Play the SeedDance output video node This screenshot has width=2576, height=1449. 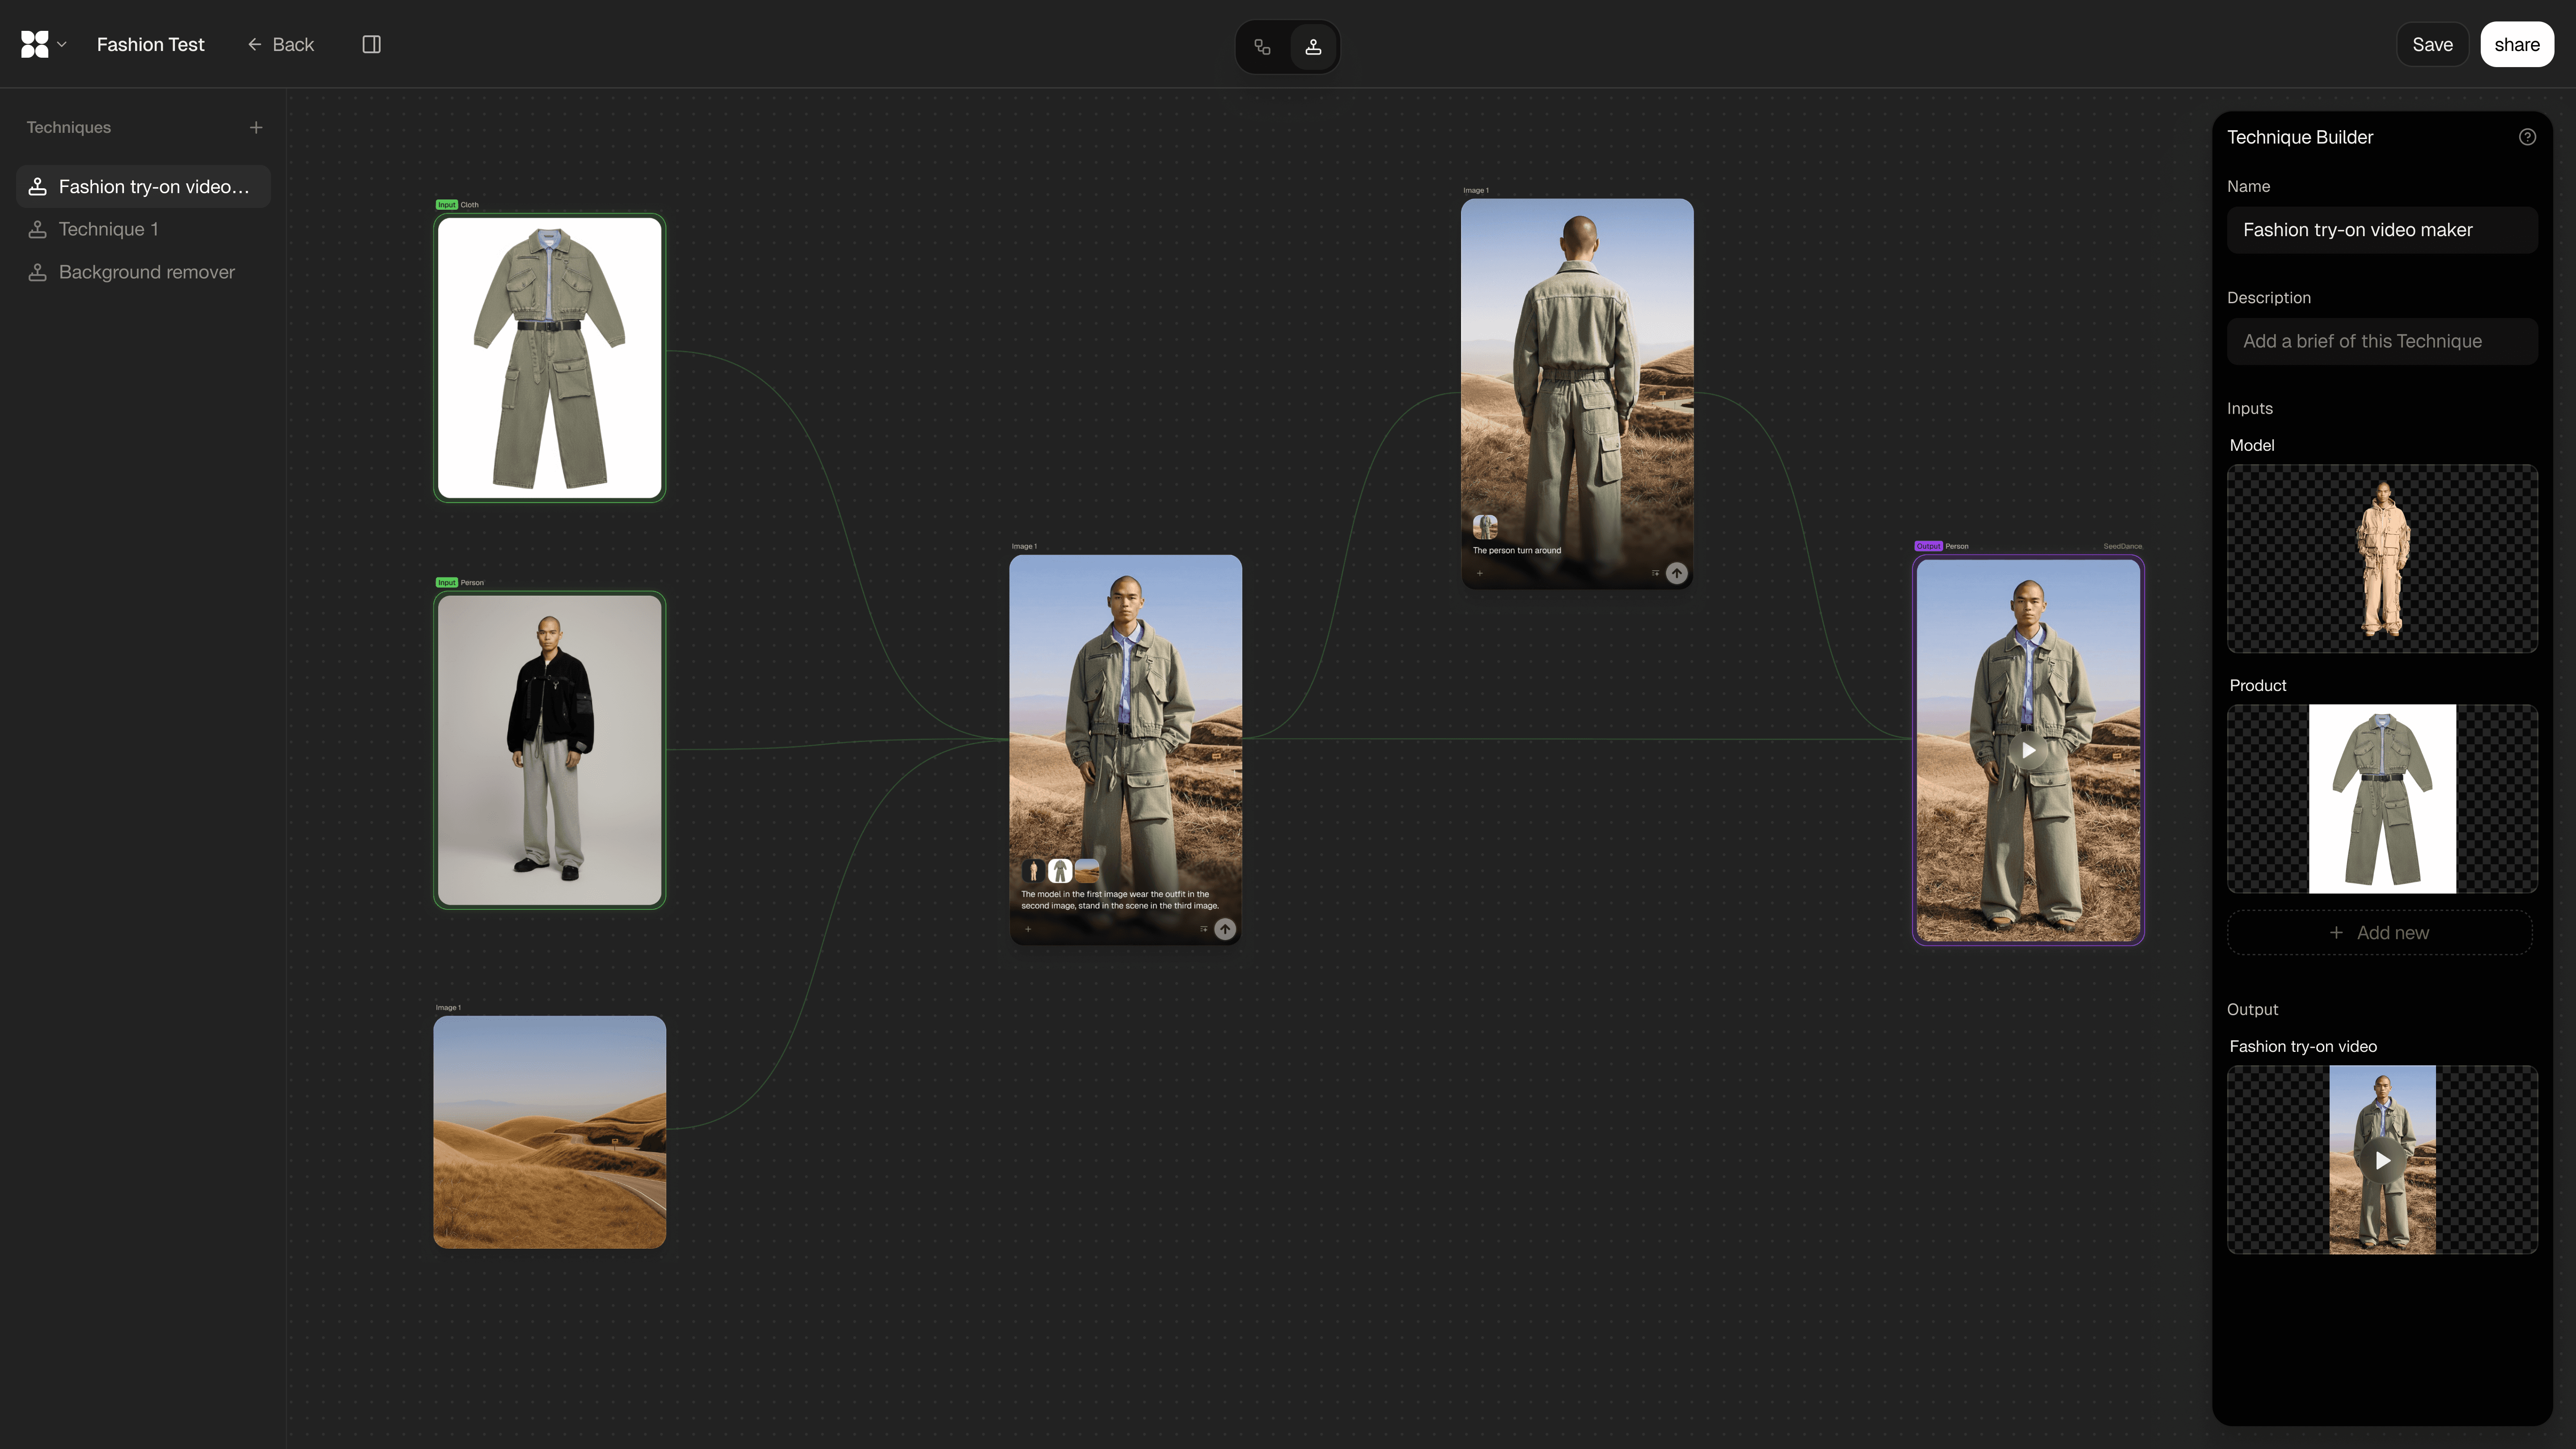[2028, 750]
